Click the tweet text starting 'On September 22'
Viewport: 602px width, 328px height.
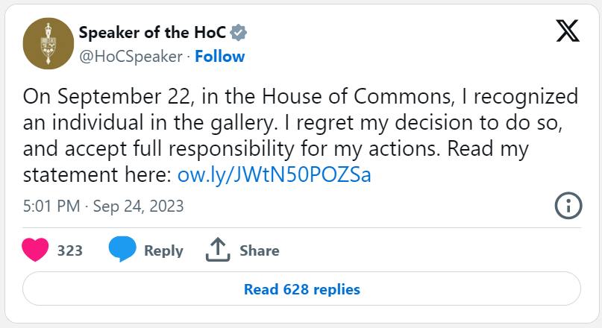(x=301, y=136)
